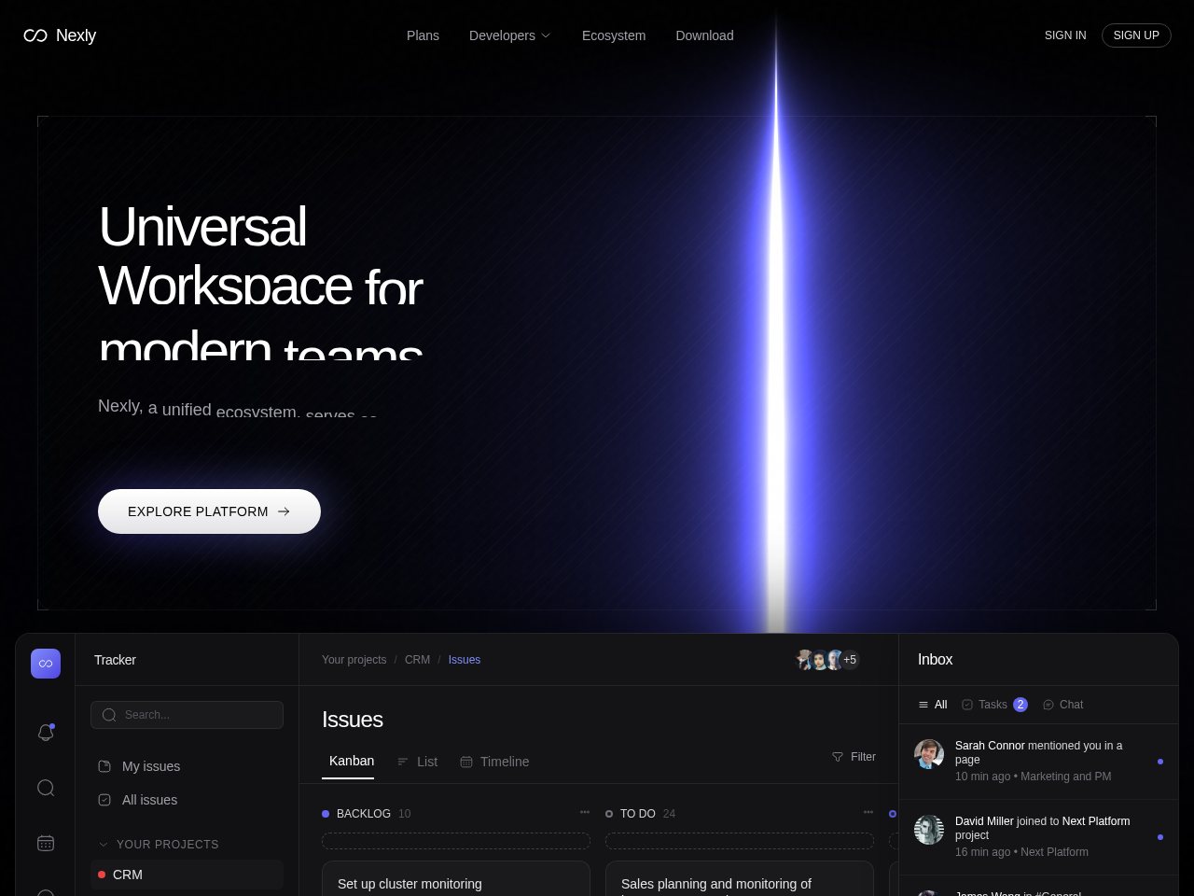1194x896 pixels.
Task: Open the calendar icon in sidebar
Action: 46,843
